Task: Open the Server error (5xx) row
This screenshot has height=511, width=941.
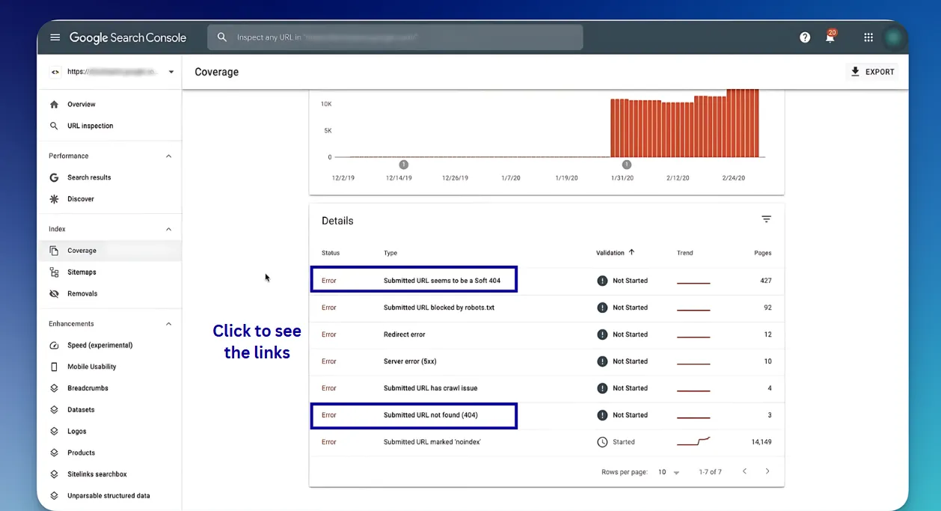Action: click(x=547, y=361)
